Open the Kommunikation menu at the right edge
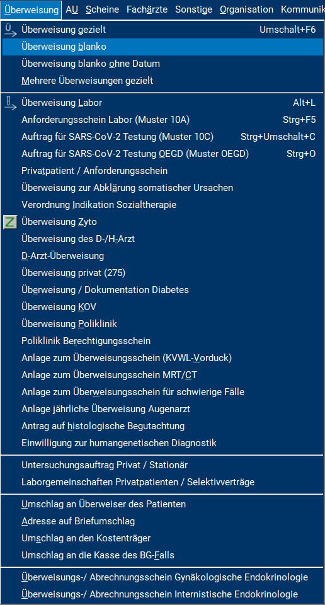 302,9
